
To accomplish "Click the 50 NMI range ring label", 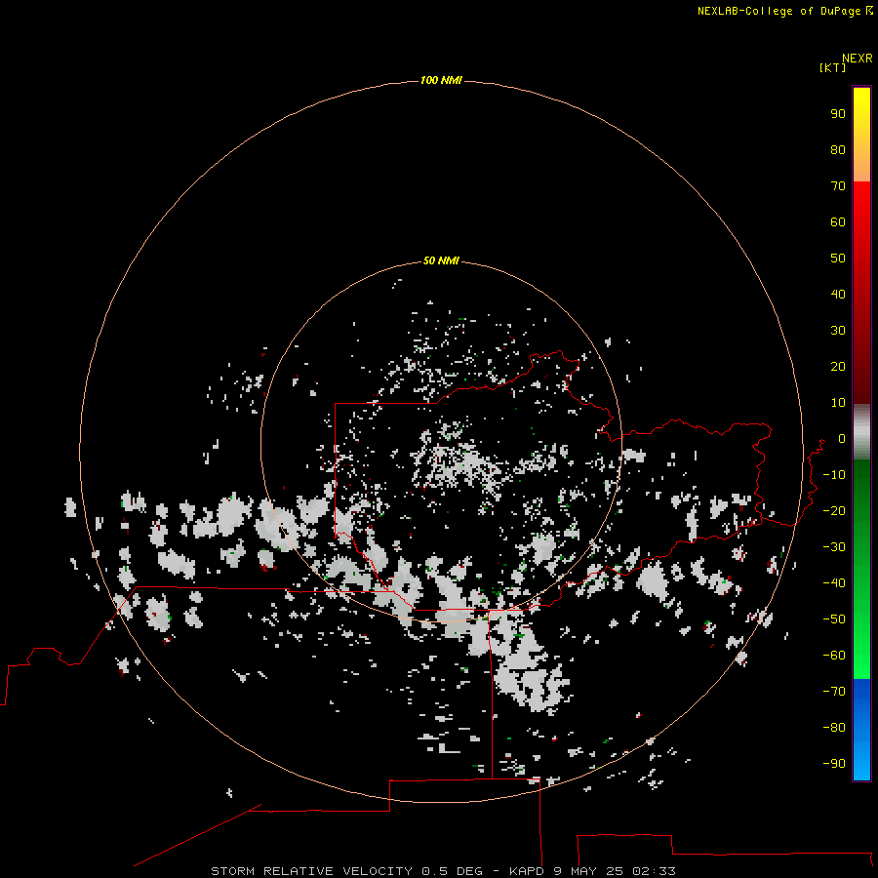I will [441, 260].
